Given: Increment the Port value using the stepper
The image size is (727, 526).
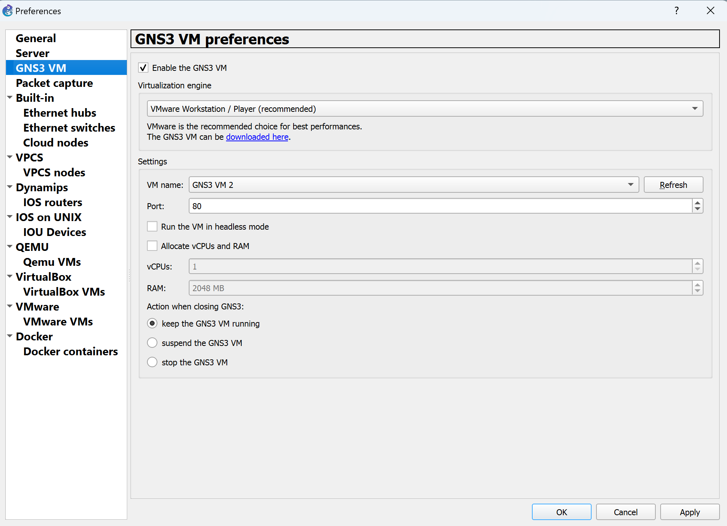Looking at the screenshot, I should pos(697,204).
